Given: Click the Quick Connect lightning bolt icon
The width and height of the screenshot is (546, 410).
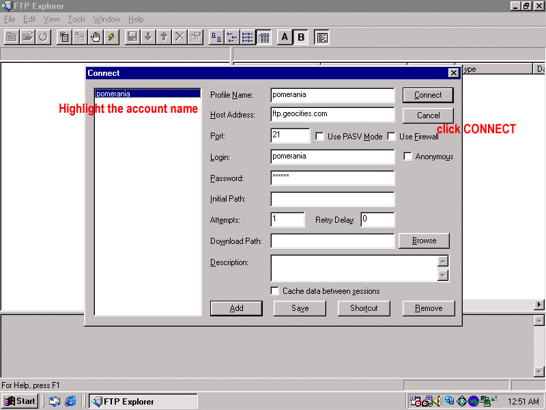Looking at the screenshot, I should (x=111, y=37).
